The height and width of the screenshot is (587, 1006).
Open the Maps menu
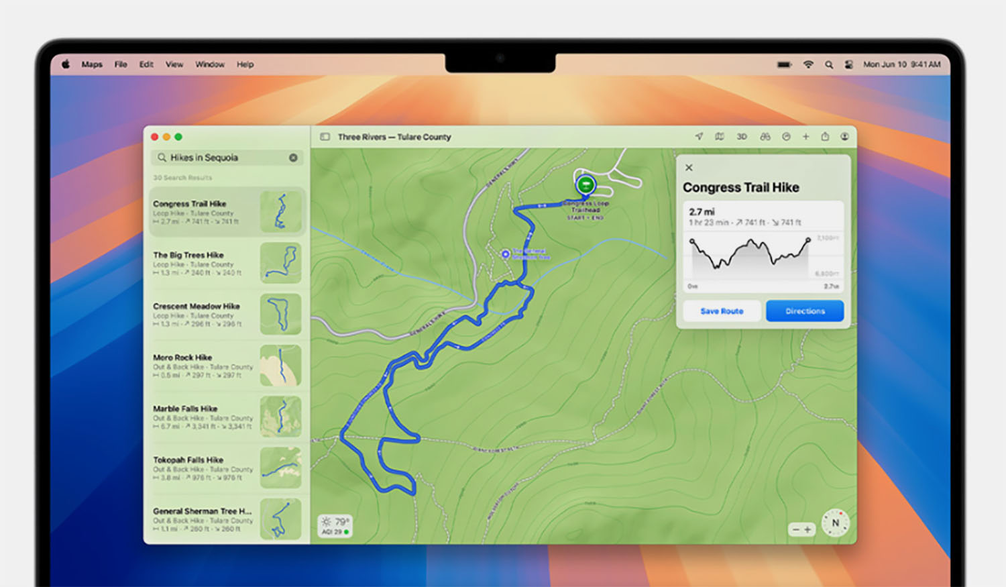coord(92,64)
